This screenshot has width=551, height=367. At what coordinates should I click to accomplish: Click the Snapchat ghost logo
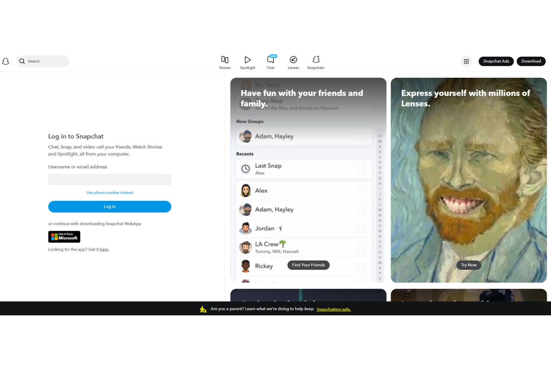6,61
